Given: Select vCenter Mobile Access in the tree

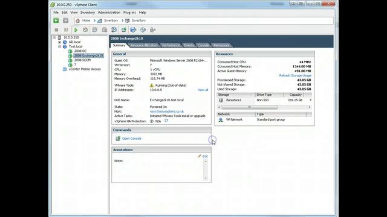Looking at the screenshot, I should click(85, 69).
